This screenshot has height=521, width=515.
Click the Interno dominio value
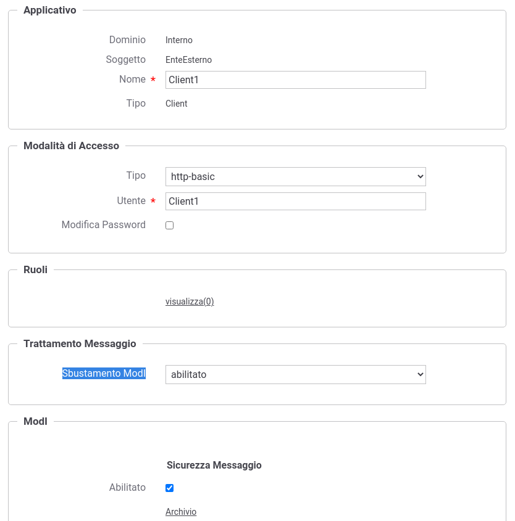click(179, 40)
